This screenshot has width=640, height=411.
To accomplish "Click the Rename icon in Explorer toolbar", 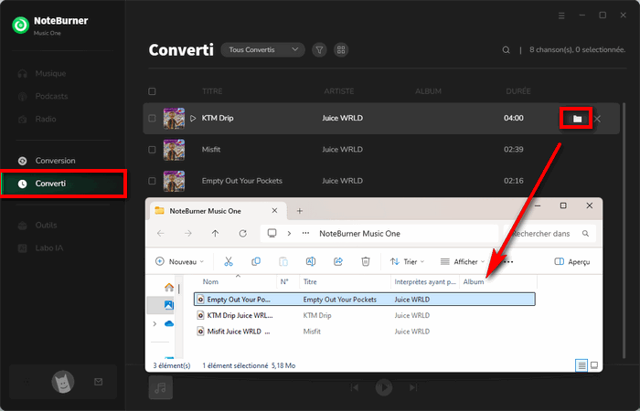I will tap(311, 262).
